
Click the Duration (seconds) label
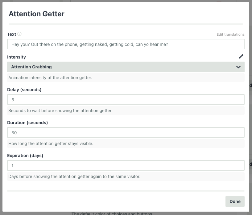pos(28,122)
